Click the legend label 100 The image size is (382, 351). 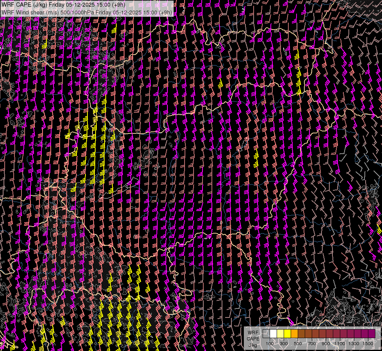(270, 344)
